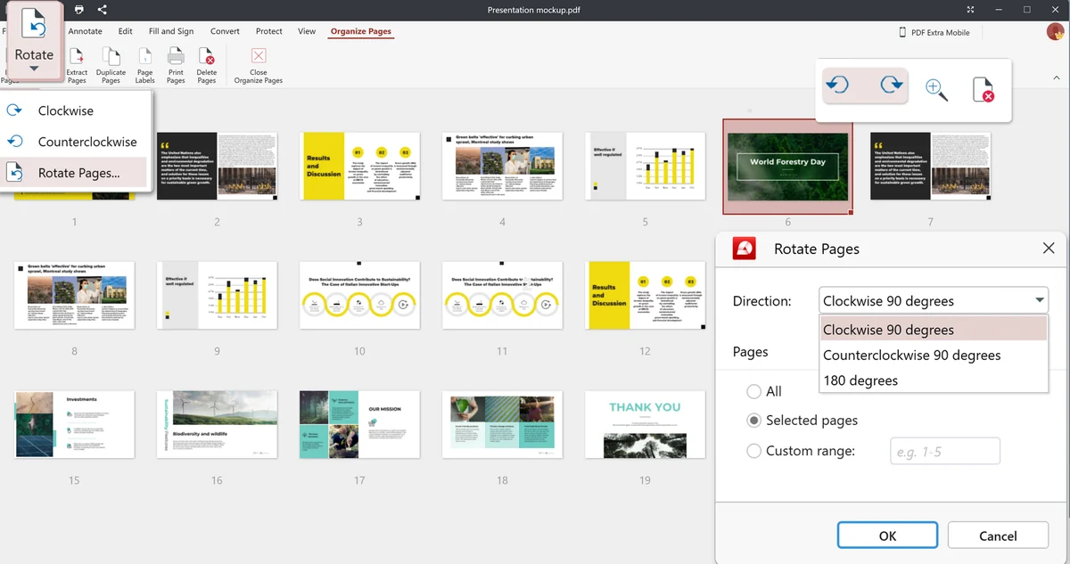Click Delete Pages in ribbon
This screenshot has height=564, width=1070.
point(207,67)
